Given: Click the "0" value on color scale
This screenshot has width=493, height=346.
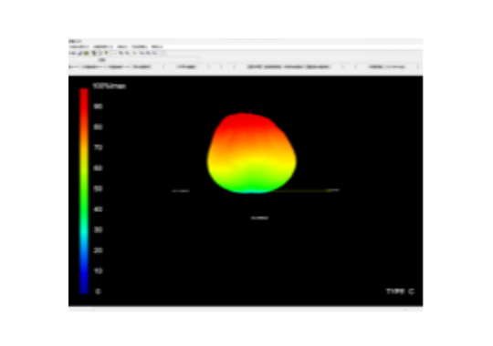Looking at the screenshot, I should [98, 291].
